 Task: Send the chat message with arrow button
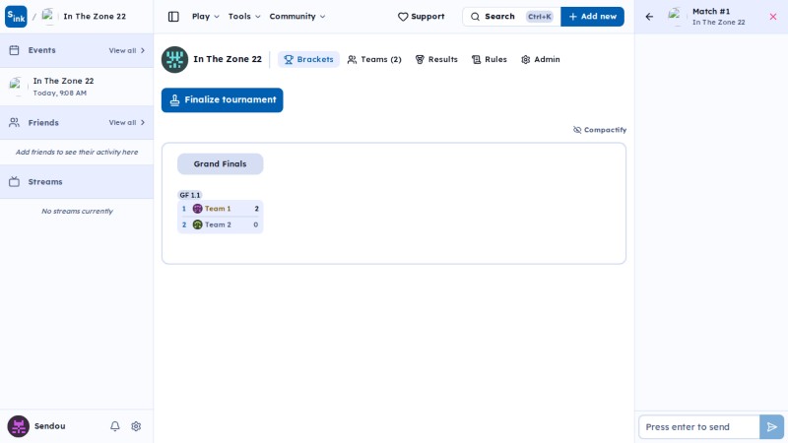[772, 427]
